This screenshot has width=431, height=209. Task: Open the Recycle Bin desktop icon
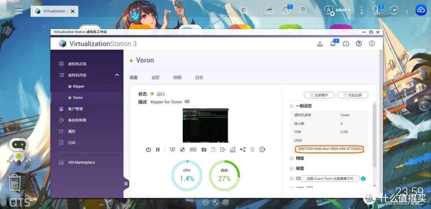click(x=15, y=183)
